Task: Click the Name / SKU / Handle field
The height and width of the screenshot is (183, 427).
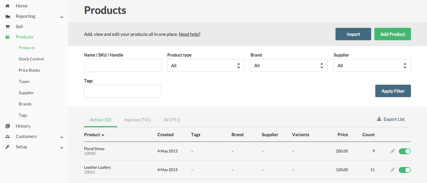Action: (x=122, y=65)
